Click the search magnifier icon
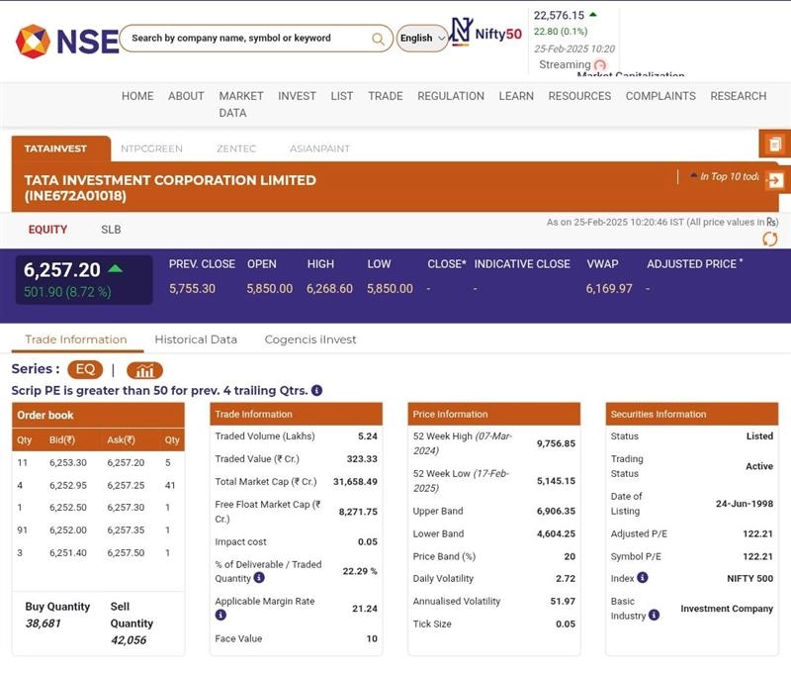791x674 pixels. point(378,39)
